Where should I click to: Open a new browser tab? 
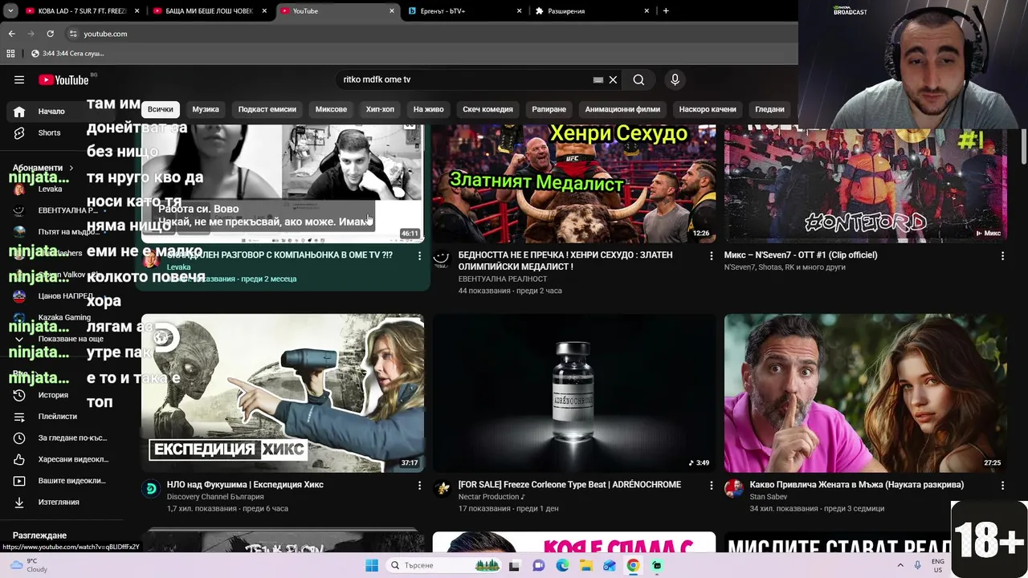666,11
